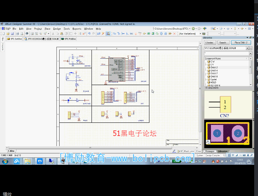The image size is (258, 196).
Task: Save the active document
Action: point(12,34)
